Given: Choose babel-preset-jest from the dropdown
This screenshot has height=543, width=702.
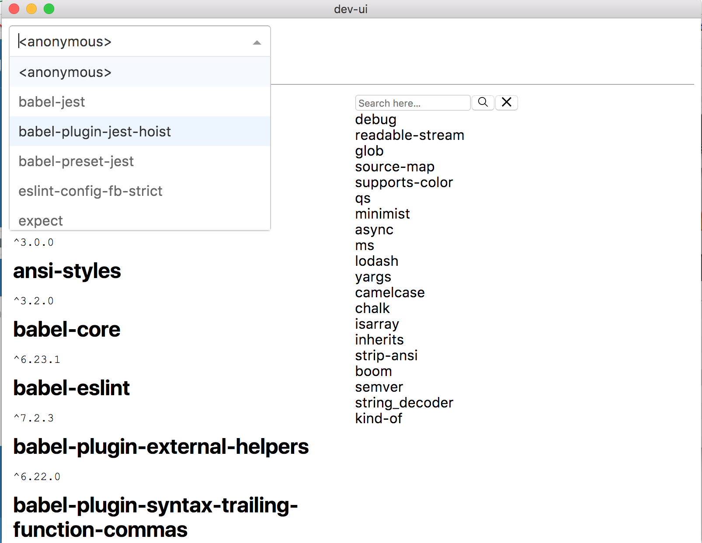Looking at the screenshot, I should click(140, 161).
